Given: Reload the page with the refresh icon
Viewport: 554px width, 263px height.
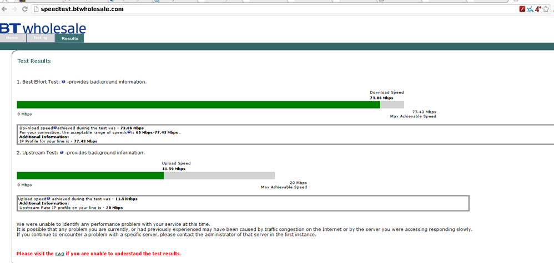Looking at the screenshot, I should point(25,9).
